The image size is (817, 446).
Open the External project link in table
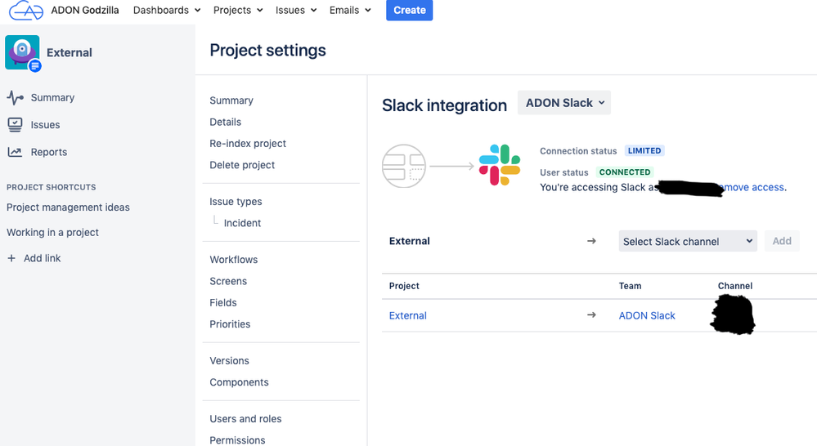tap(408, 315)
